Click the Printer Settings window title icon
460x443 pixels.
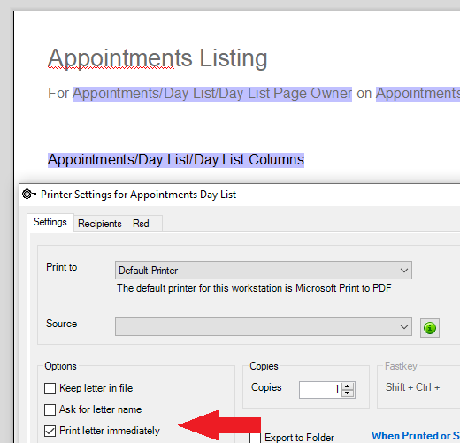[x=29, y=195]
